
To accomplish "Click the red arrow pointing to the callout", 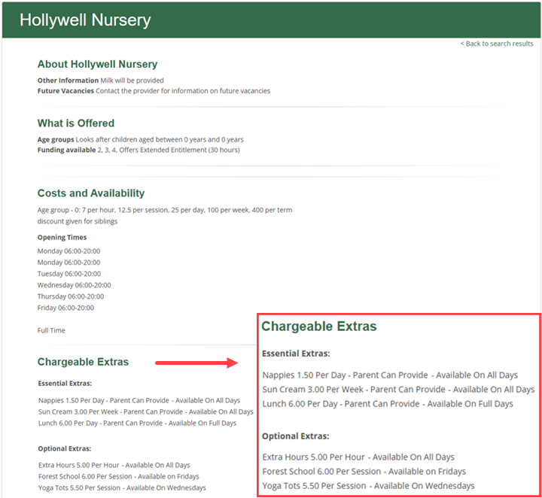I will (x=196, y=363).
